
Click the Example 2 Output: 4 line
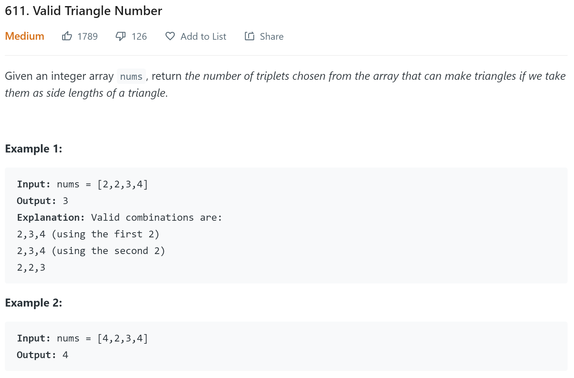coord(42,355)
